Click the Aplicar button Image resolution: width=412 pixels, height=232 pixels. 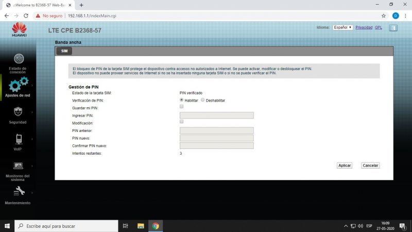pos(344,165)
